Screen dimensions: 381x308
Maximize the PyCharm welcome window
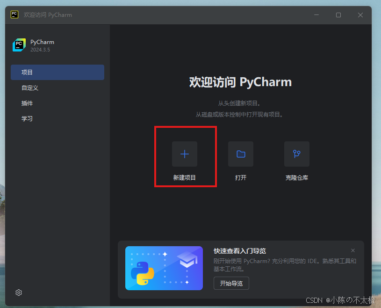[338, 15]
